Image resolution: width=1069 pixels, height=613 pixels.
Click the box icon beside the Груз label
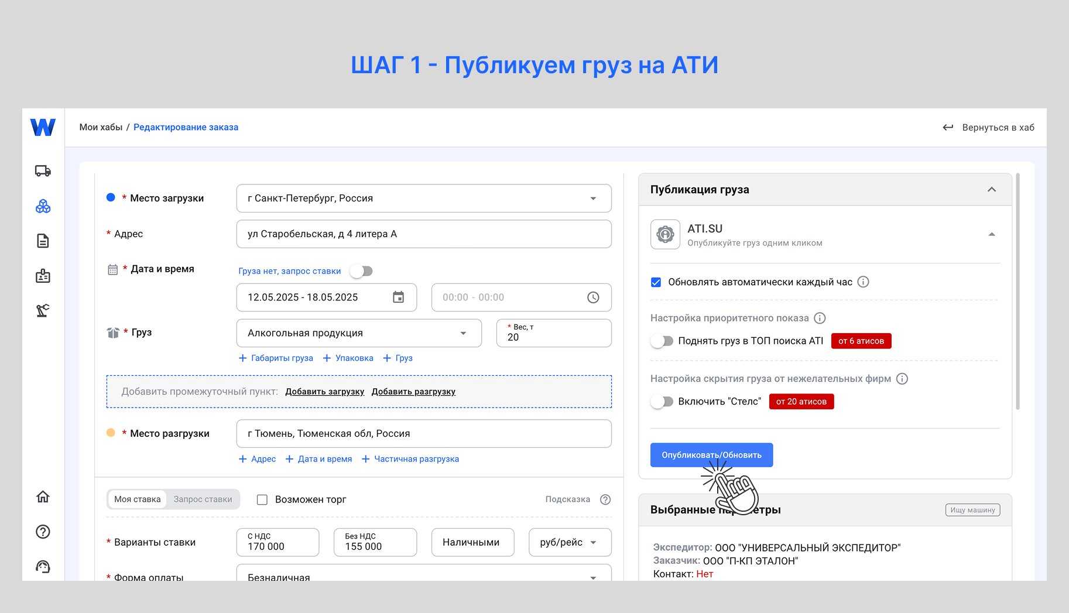[x=113, y=333]
